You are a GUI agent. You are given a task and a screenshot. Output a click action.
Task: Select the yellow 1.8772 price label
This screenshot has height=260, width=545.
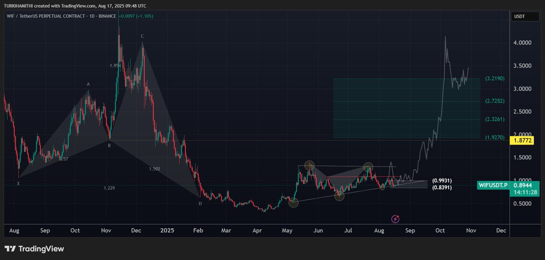[521, 140]
